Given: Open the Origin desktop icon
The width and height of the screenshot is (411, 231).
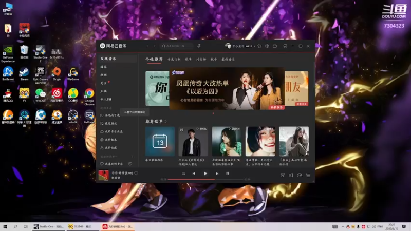Looking at the screenshot, I should (x=57, y=73).
